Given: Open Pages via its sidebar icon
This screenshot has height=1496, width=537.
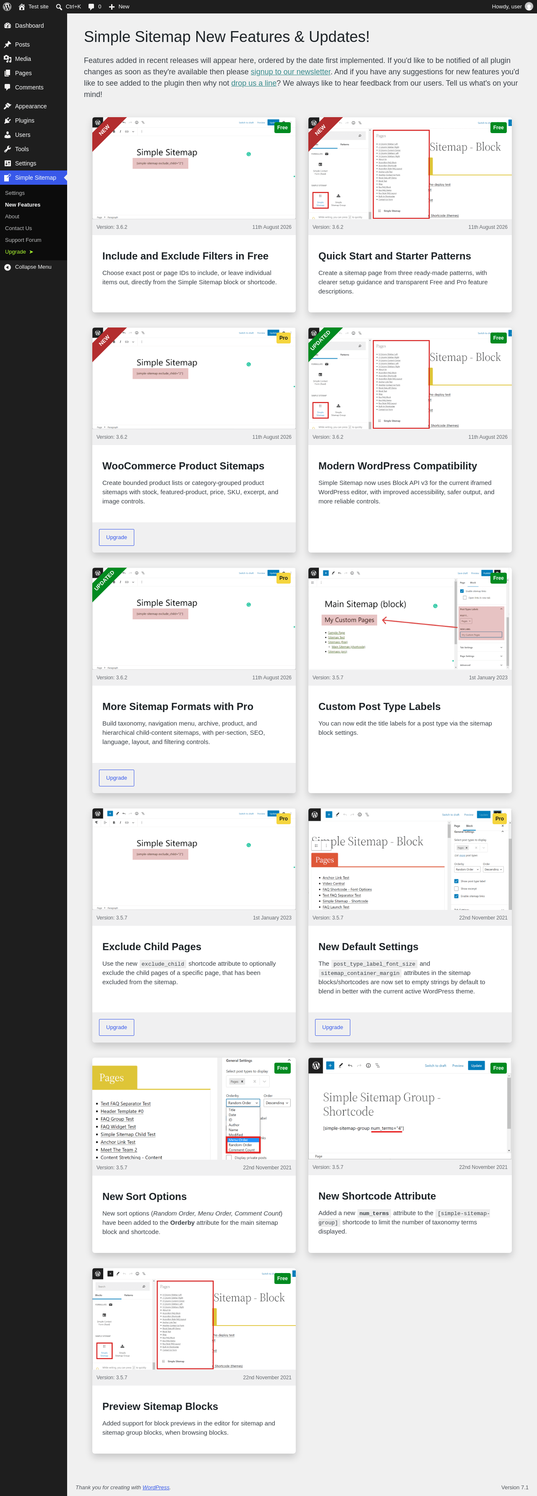Looking at the screenshot, I should (x=8, y=73).
